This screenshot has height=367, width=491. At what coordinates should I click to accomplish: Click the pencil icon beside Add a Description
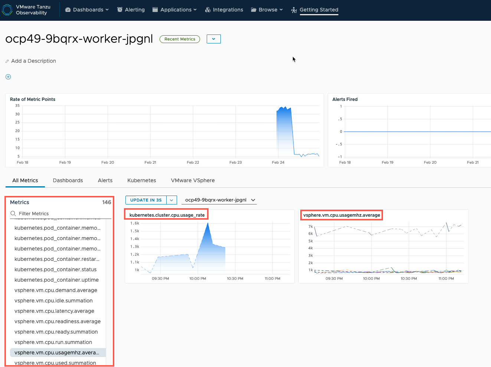point(7,61)
